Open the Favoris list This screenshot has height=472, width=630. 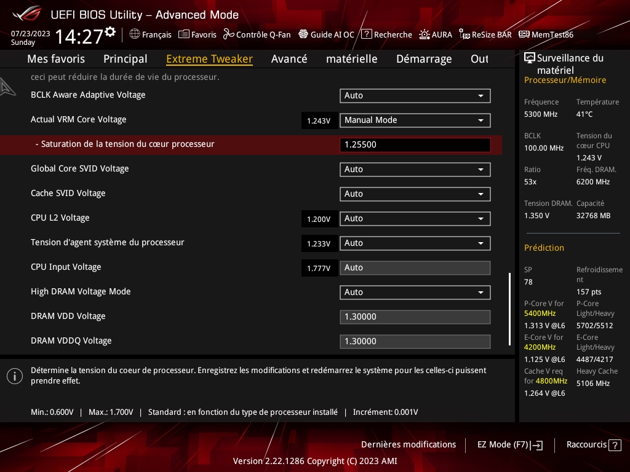(197, 34)
